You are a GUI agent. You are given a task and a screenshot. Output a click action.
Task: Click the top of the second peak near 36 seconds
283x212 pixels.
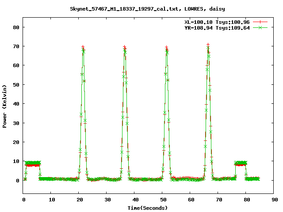click(125, 47)
